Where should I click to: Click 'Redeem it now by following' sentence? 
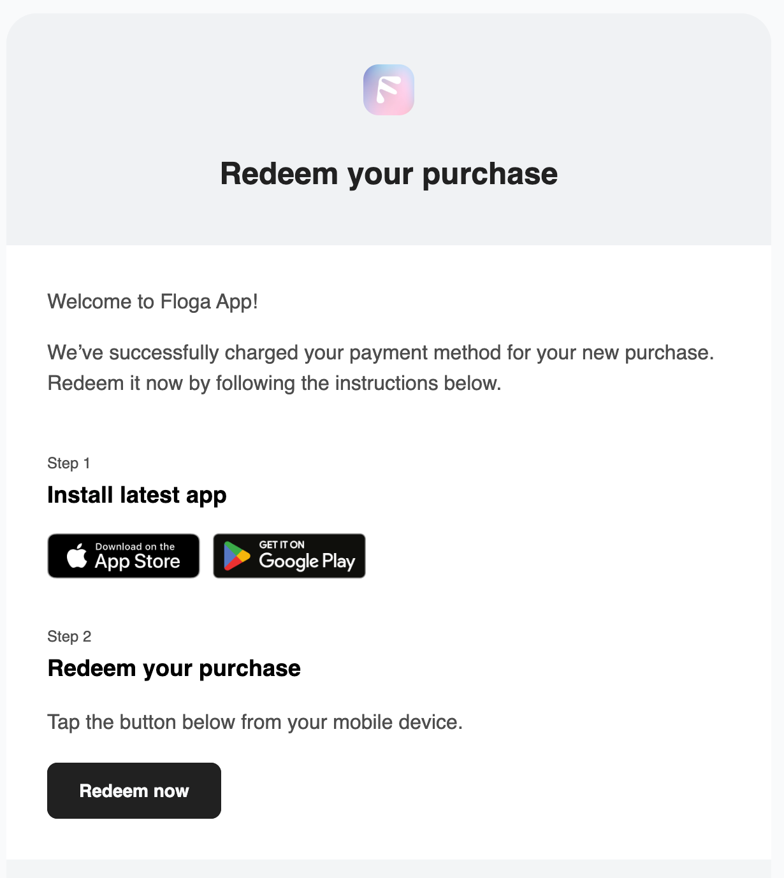(275, 383)
